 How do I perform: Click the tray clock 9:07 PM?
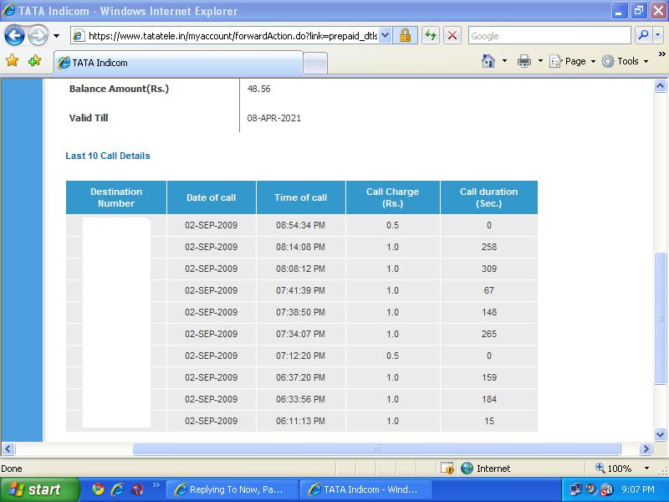click(x=638, y=489)
